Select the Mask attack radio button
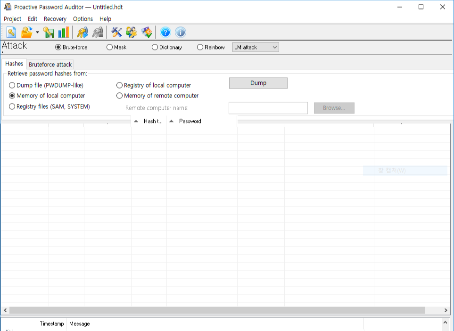The image size is (454, 331). pos(116,47)
